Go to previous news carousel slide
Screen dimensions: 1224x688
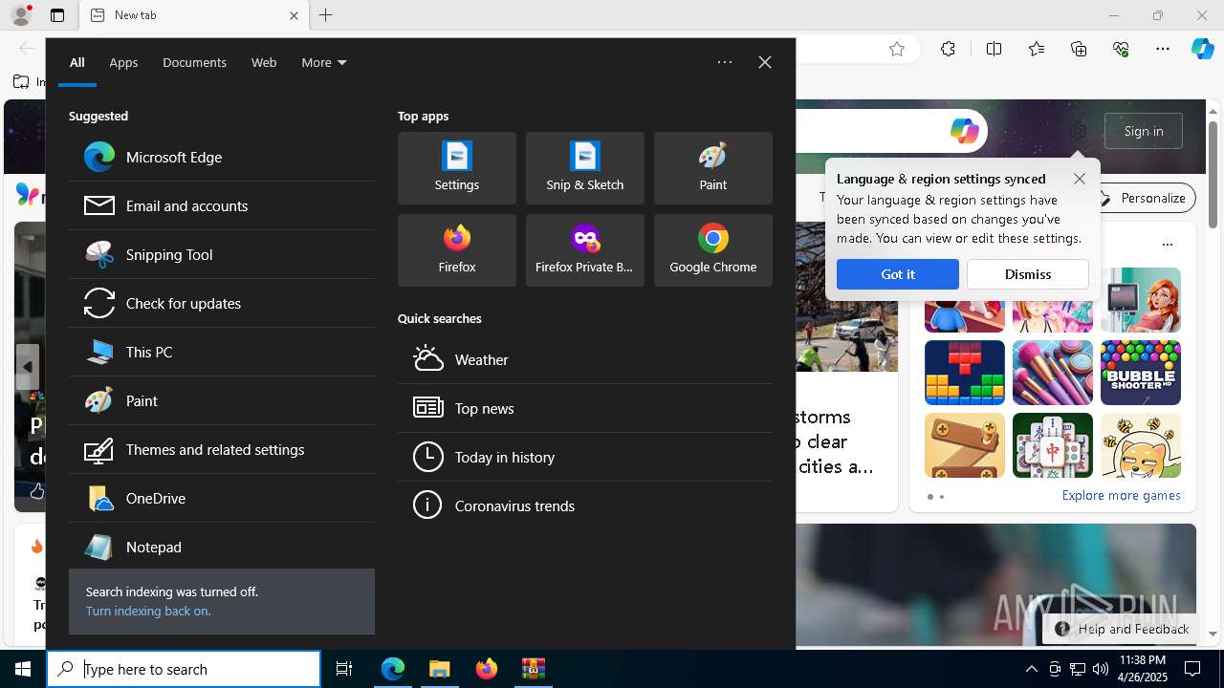click(x=28, y=367)
